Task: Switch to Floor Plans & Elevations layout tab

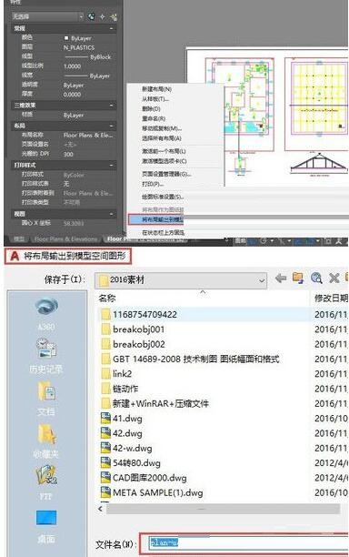Action: [x=66, y=239]
